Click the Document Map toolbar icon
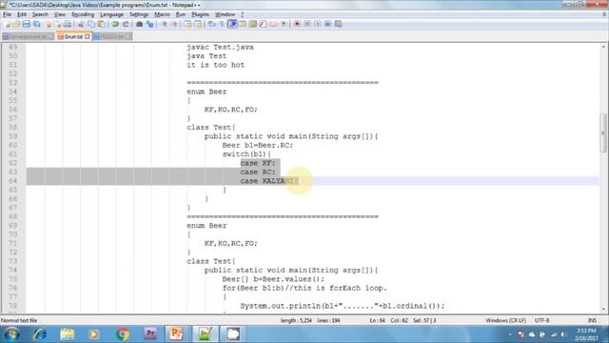Image resolution: width=609 pixels, height=343 pixels. (253, 24)
